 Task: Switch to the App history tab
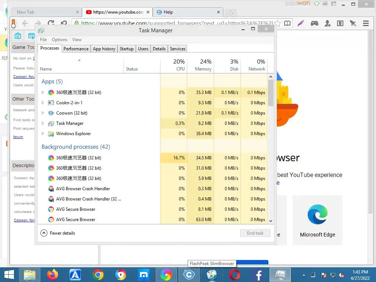click(x=104, y=49)
